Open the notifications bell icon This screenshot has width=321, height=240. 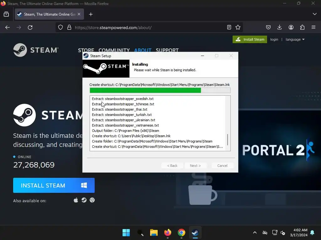(313, 232)
